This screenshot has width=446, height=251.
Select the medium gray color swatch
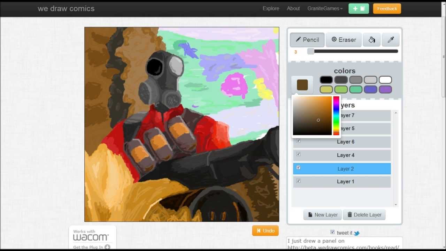coord(356,80)
